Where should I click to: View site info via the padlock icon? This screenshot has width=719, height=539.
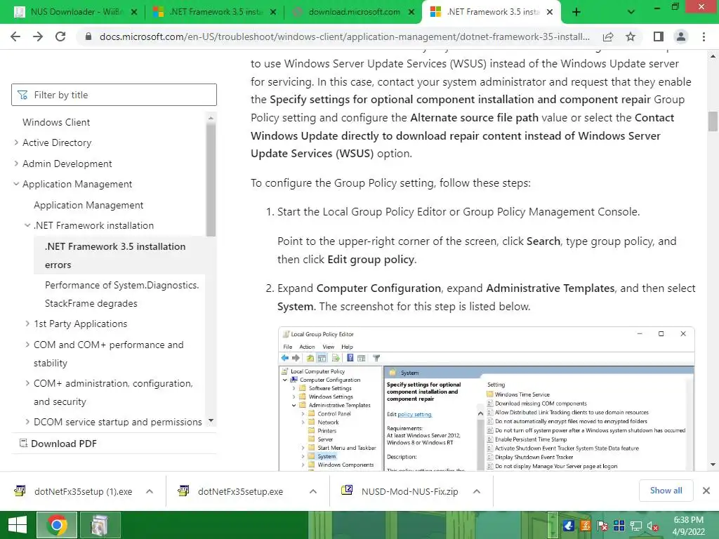point(88,36)
